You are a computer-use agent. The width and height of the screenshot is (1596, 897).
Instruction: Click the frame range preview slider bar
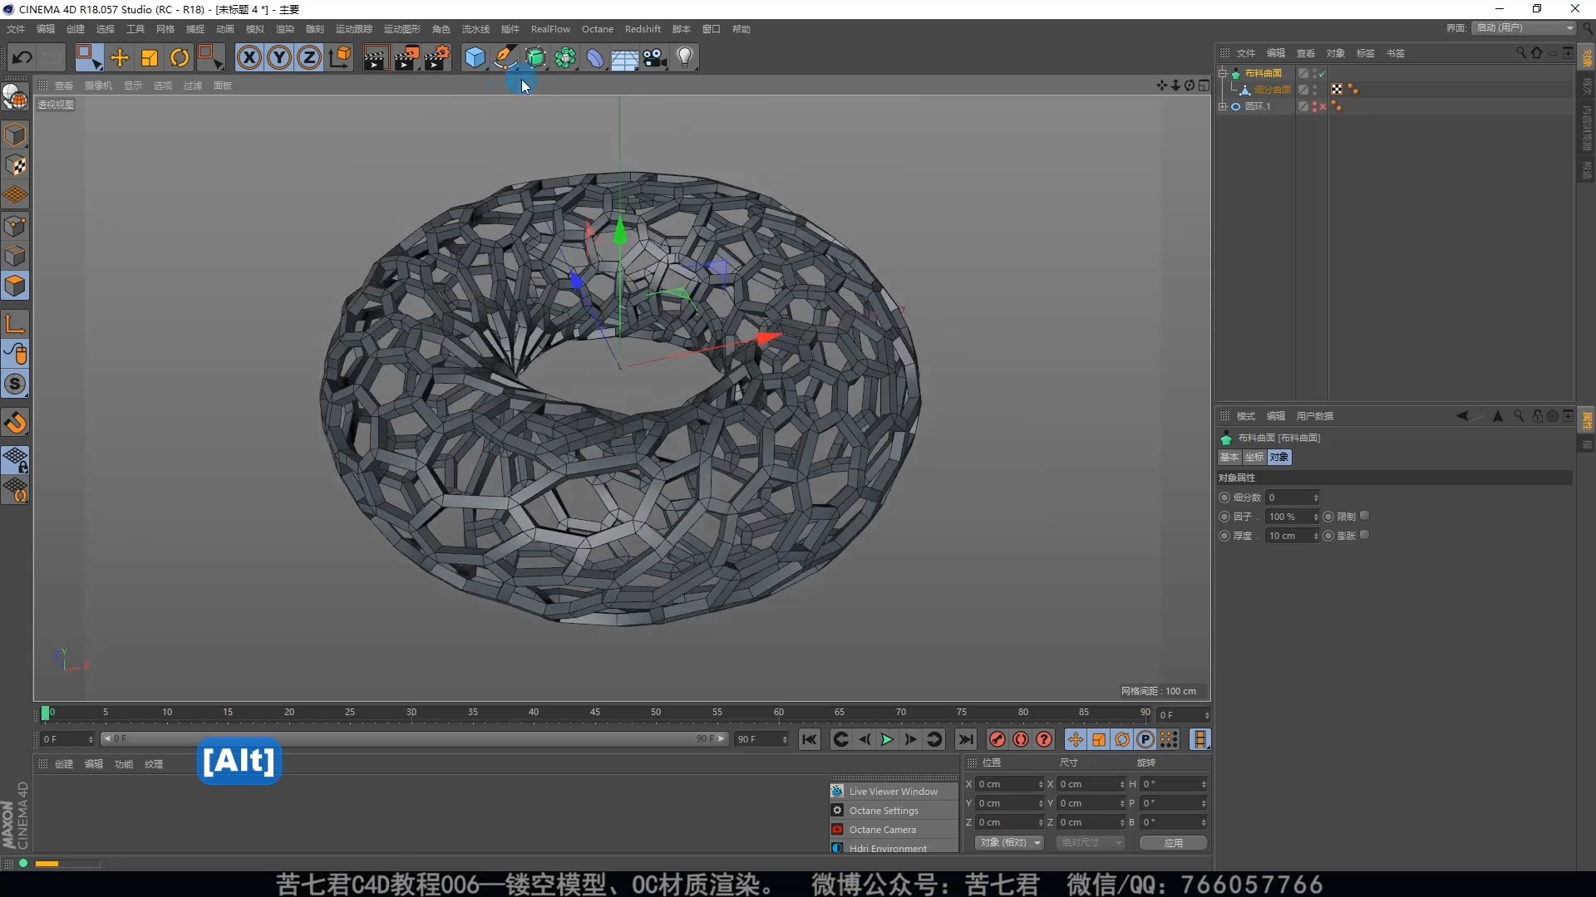414,738
